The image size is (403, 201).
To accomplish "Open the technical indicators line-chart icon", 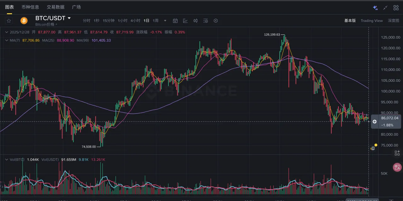I will [x=185, y=21].
